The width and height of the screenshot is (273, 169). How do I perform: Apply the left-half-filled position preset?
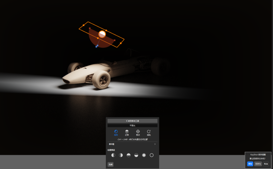113,155
